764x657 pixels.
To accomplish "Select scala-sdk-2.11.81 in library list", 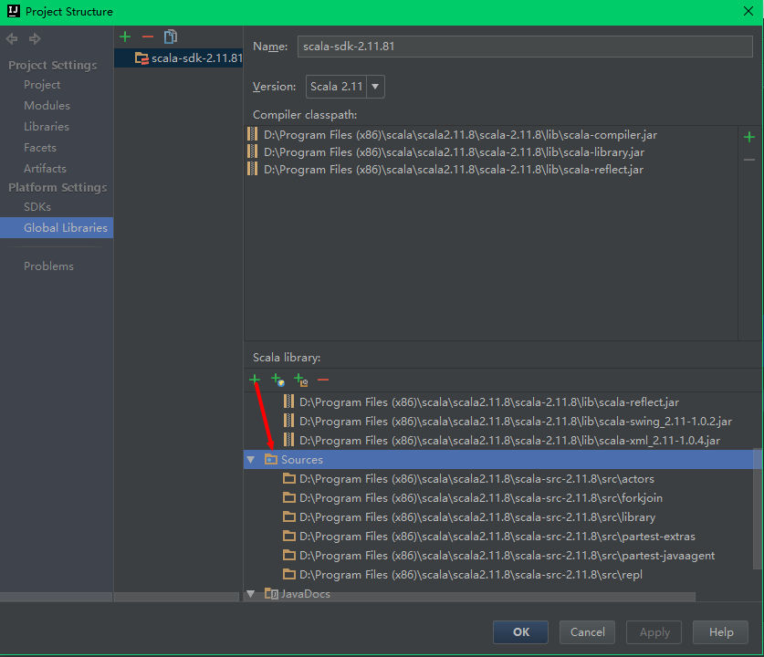I will point(178,58).
